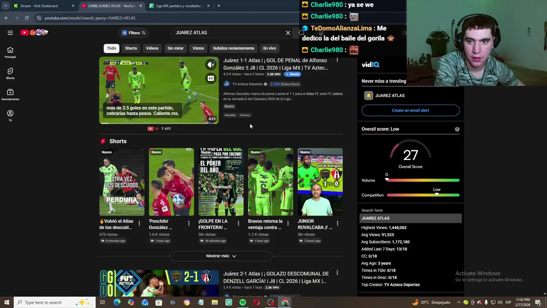This screenshot has width=547, height=308.
Task: Open the Juárez 1-1 Atlas video thumbnail
Action: [159, 90]
